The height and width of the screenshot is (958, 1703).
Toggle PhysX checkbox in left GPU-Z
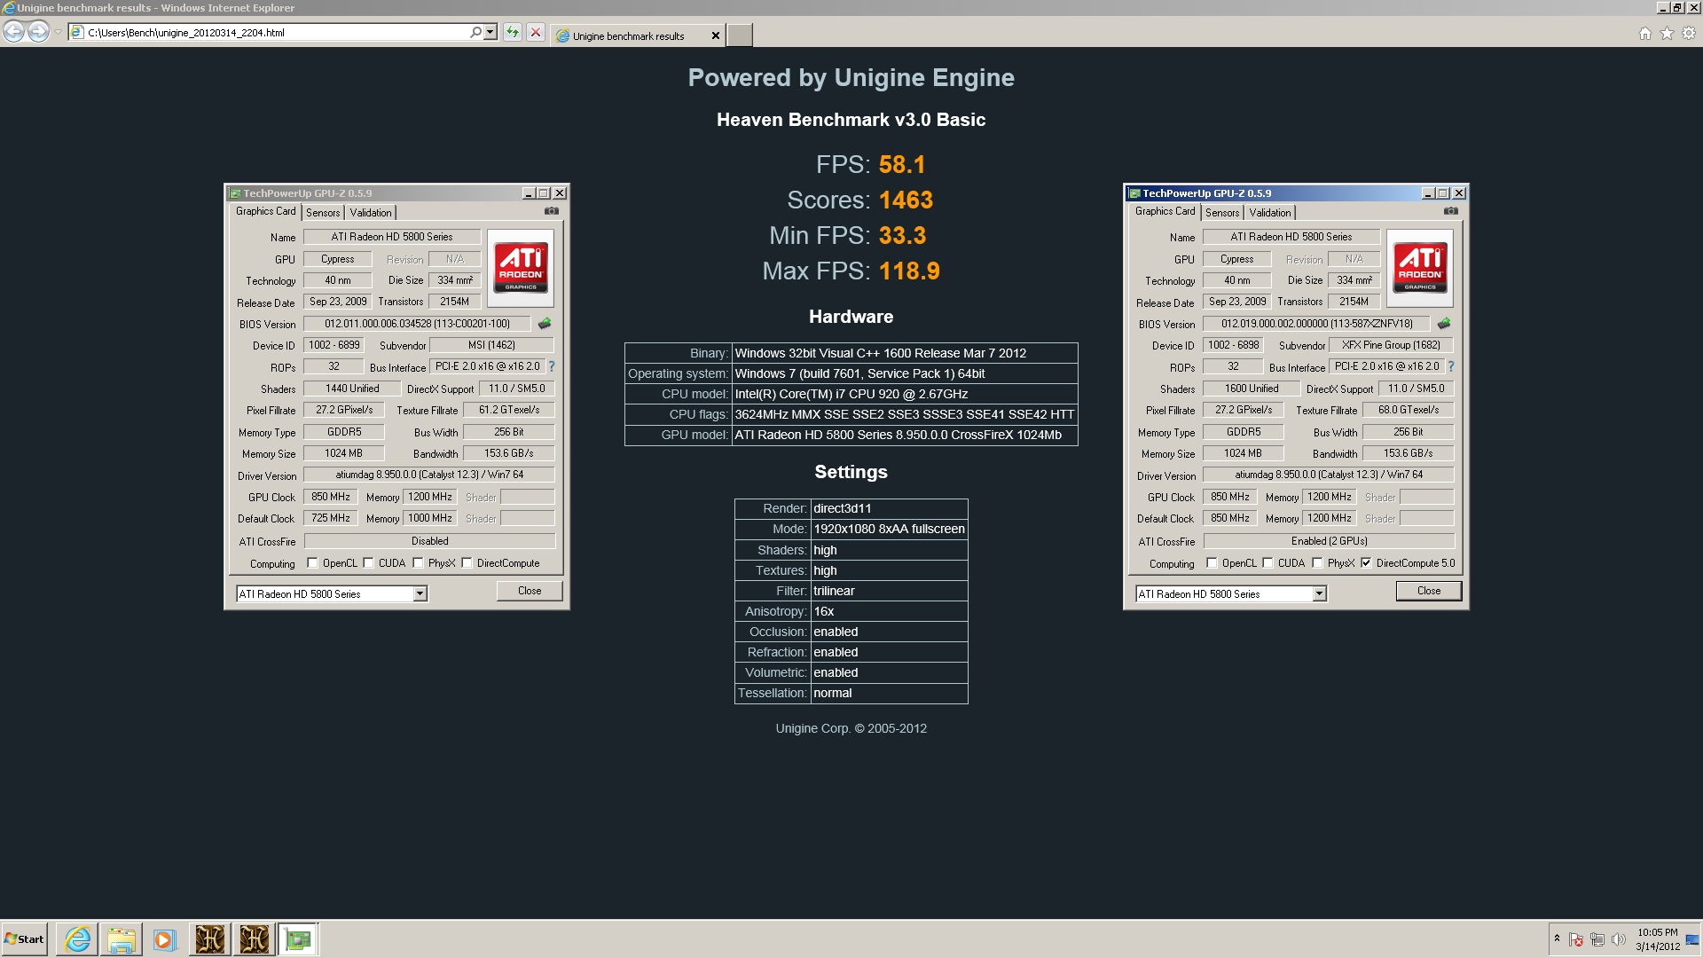(x=418, y=562)
